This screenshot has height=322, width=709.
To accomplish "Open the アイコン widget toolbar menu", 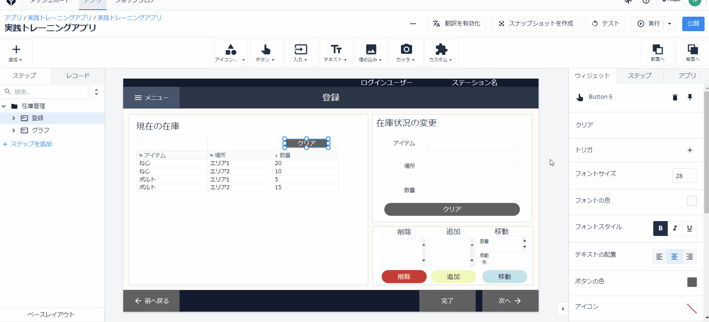I will click(x=230, y=53).
